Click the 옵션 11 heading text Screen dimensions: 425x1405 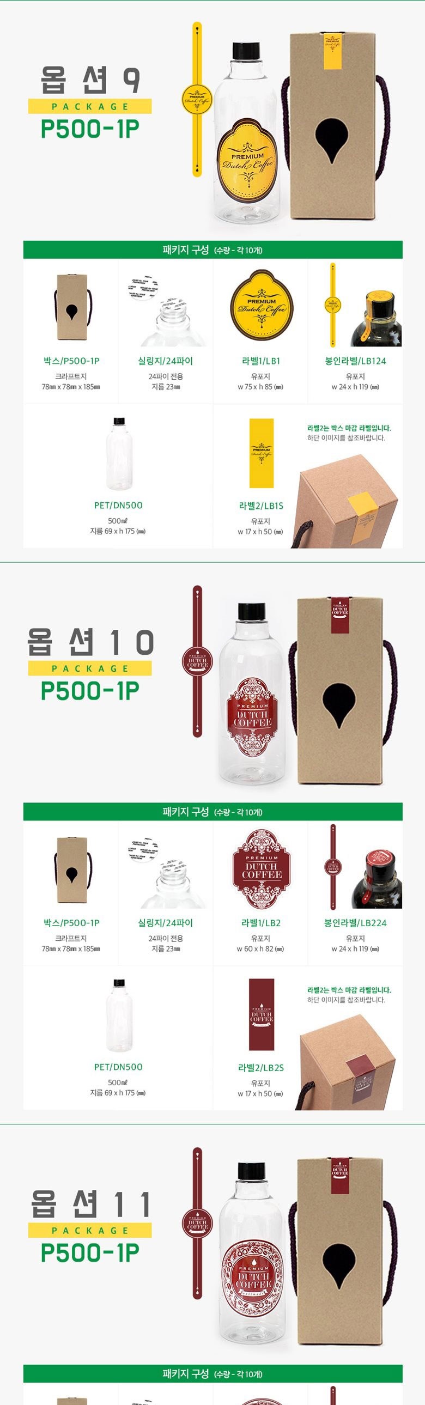coord(90,1205)
